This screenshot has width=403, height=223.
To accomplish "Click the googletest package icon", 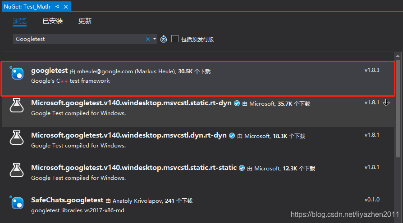I will (x=17, y=73).
